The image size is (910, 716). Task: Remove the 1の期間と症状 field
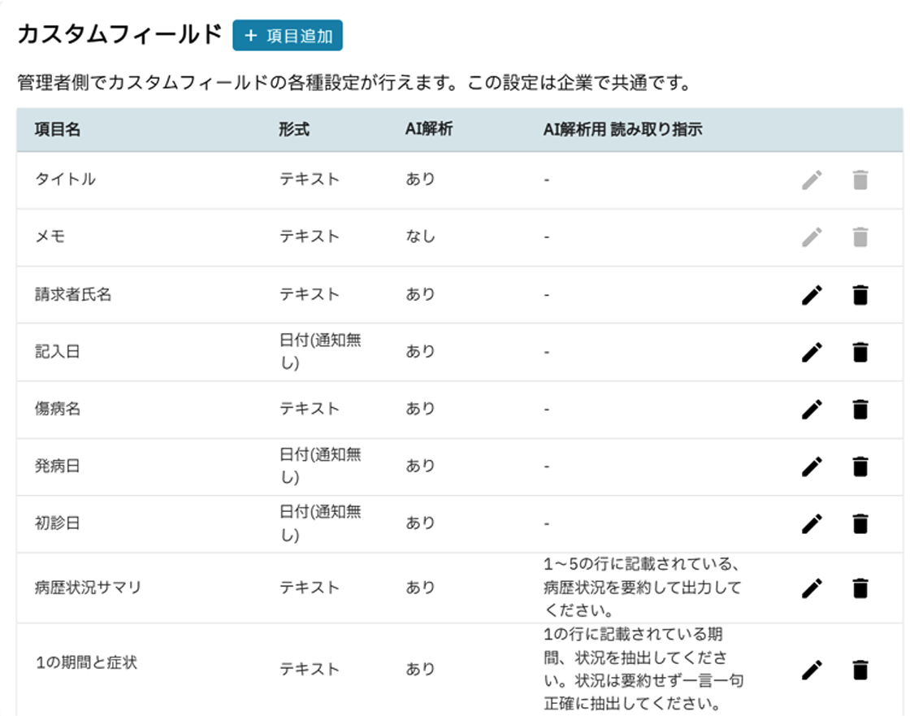pyautogui.click(x=860, y=670)
